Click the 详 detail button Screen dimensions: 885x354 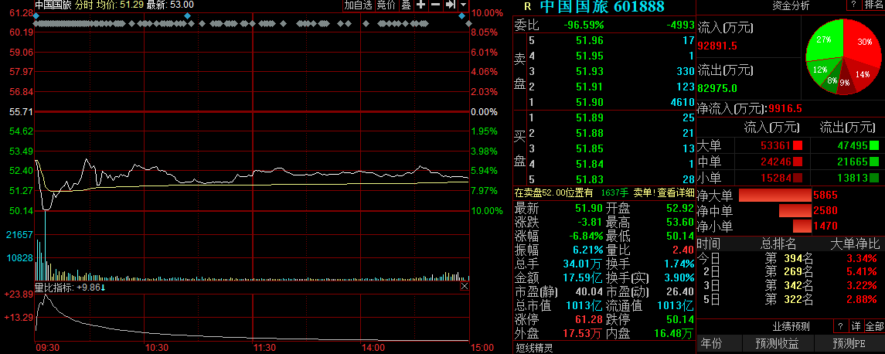[x=856, y=326]
